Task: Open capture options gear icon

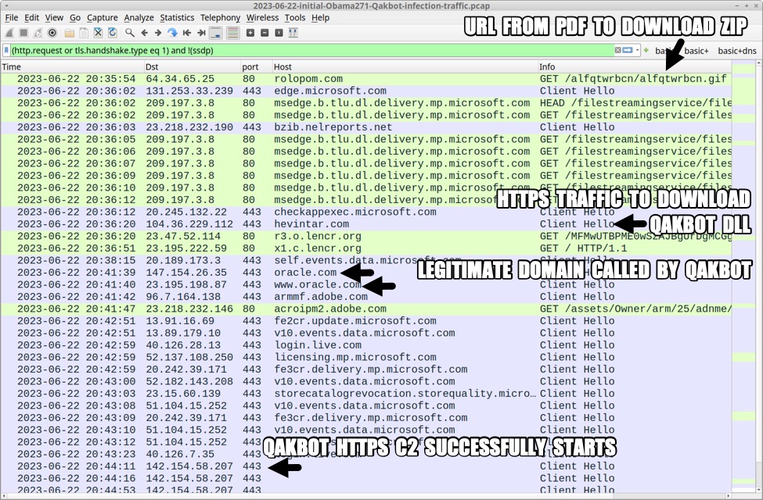Action: 52,33
